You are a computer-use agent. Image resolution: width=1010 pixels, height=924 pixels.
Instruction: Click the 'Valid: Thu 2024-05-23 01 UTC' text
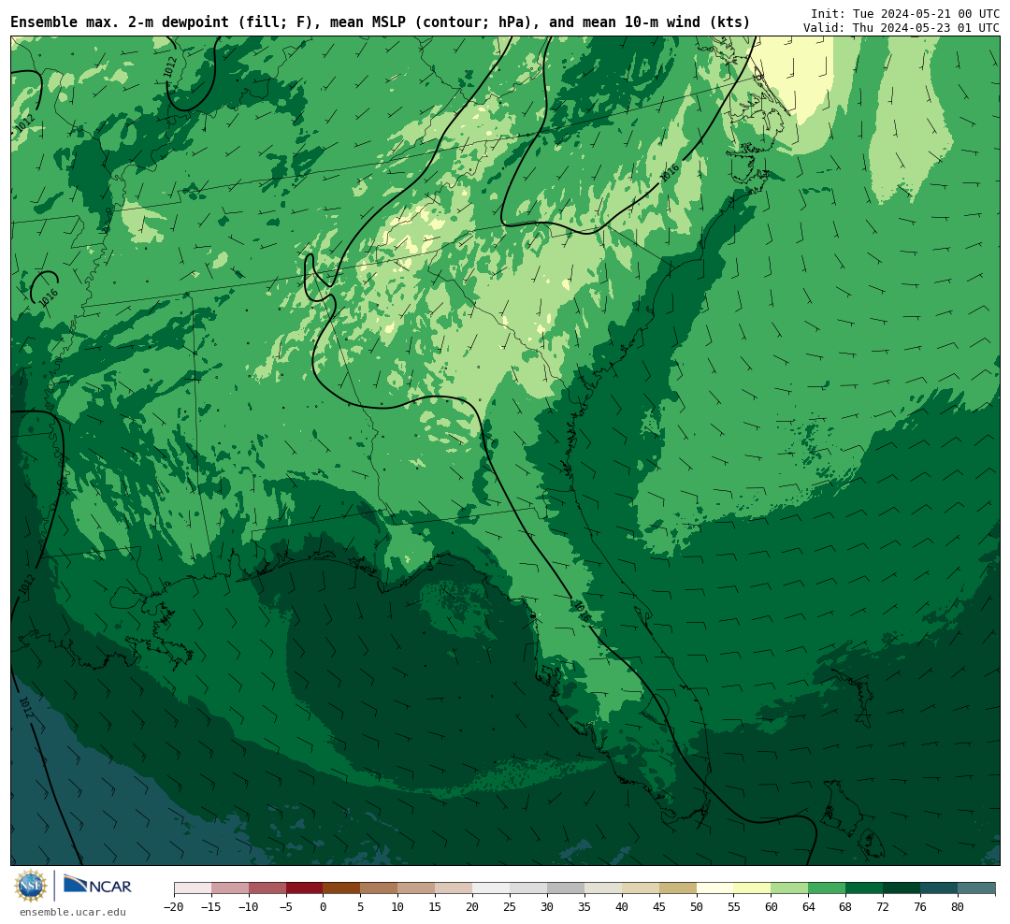902,28
